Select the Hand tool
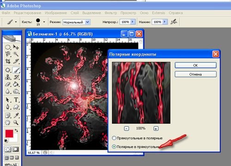Screen dimensions: 231x166 pyautogui.click(x=8, y=122)
